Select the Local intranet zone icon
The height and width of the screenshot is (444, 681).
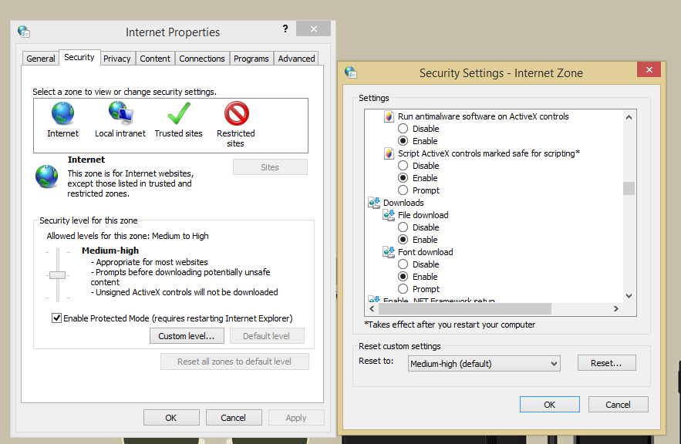click(120, 114)
